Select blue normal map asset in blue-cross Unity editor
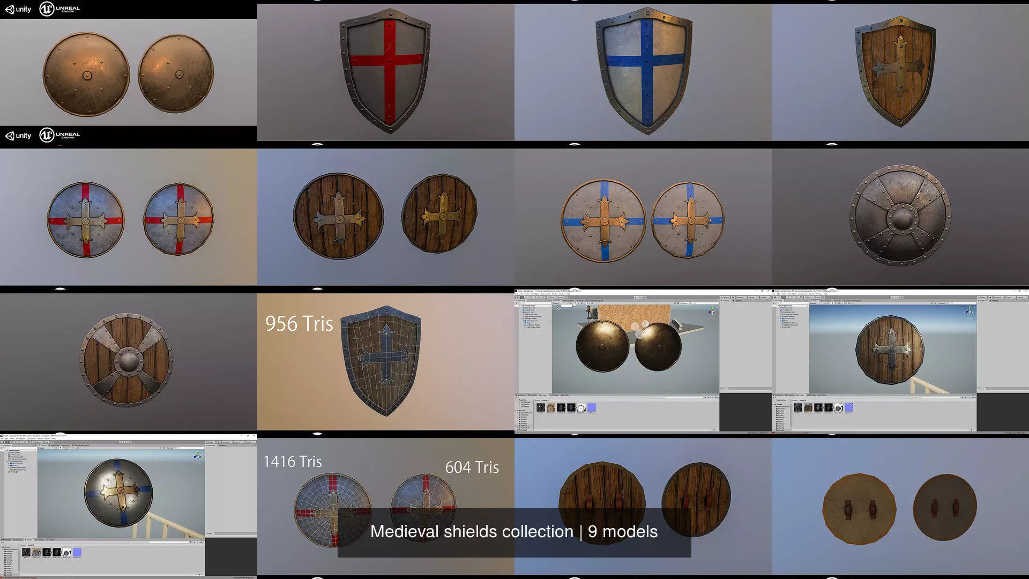Screen dimensions: 1029x579 [77, 552]
